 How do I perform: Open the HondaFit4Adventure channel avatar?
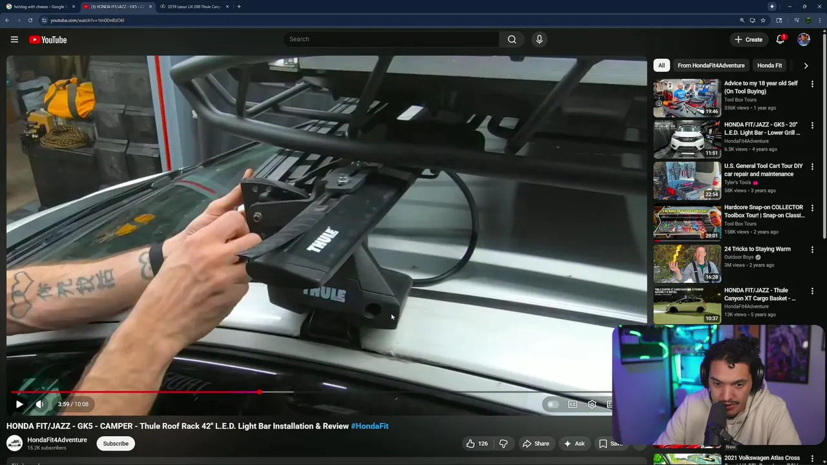point(14,443)
